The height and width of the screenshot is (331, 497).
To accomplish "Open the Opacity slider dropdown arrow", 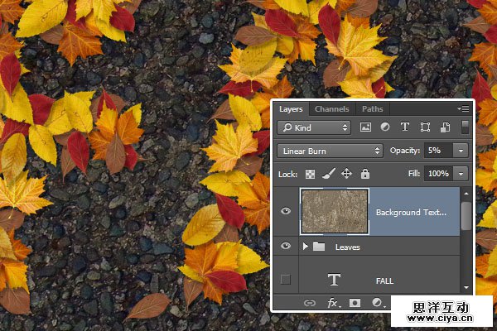I will pos(461,151).
